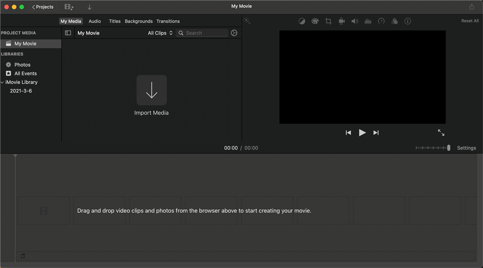Click the PROJECT MEDIA heading
Screen dimensions: 483x268
[18, 33]
